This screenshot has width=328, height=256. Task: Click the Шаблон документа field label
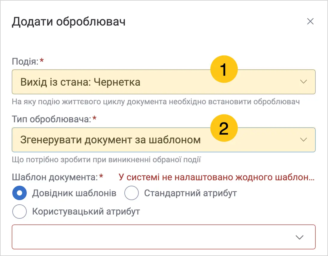tap(55, 177)
